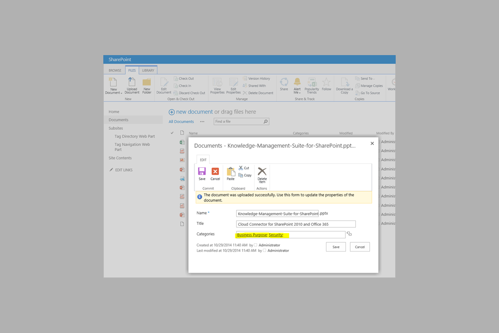
Task: Select the All Documents view
Action: pyautogui.click(x=181, y=121)
